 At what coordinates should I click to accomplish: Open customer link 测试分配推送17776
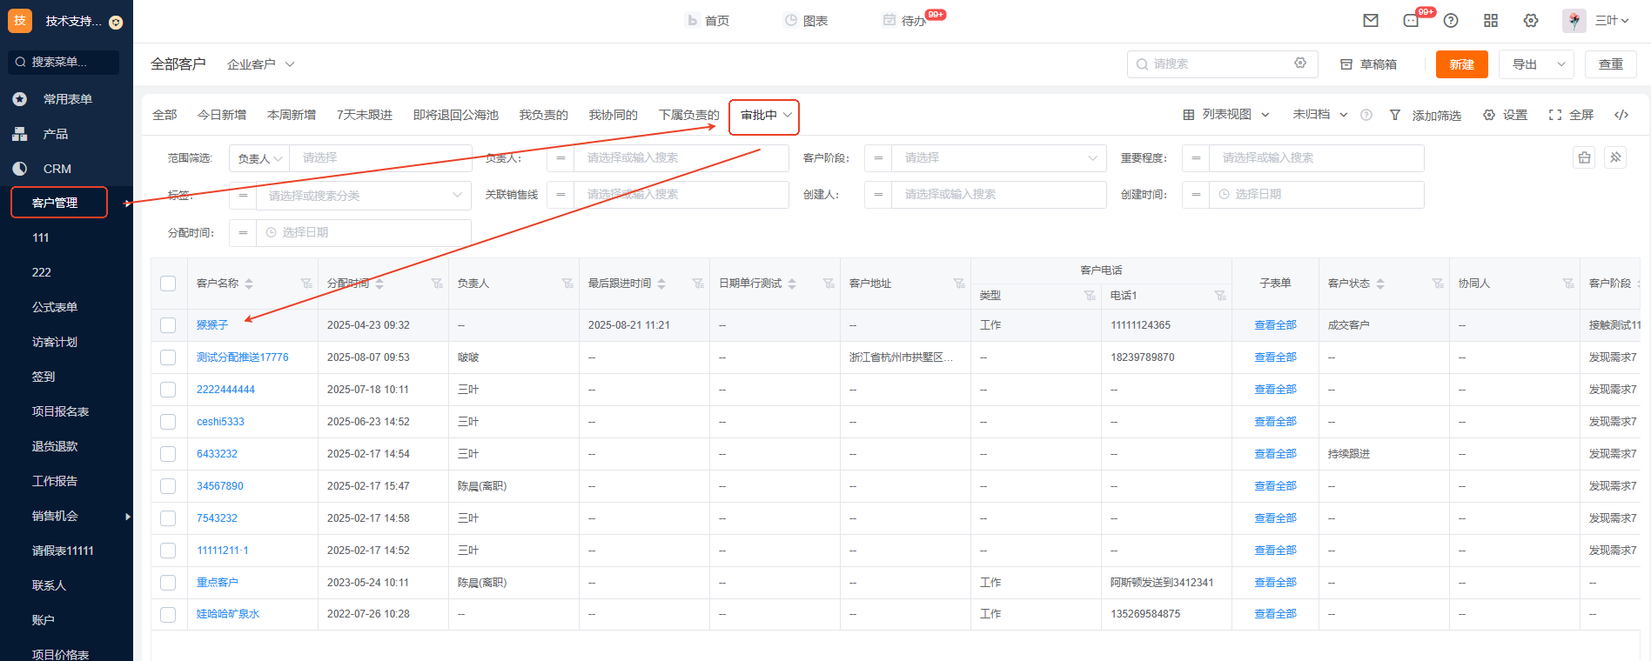click(x=242, y=357)
